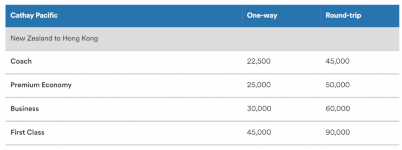Select the Business row label
The image size is (402, 150).
point(25,109)
